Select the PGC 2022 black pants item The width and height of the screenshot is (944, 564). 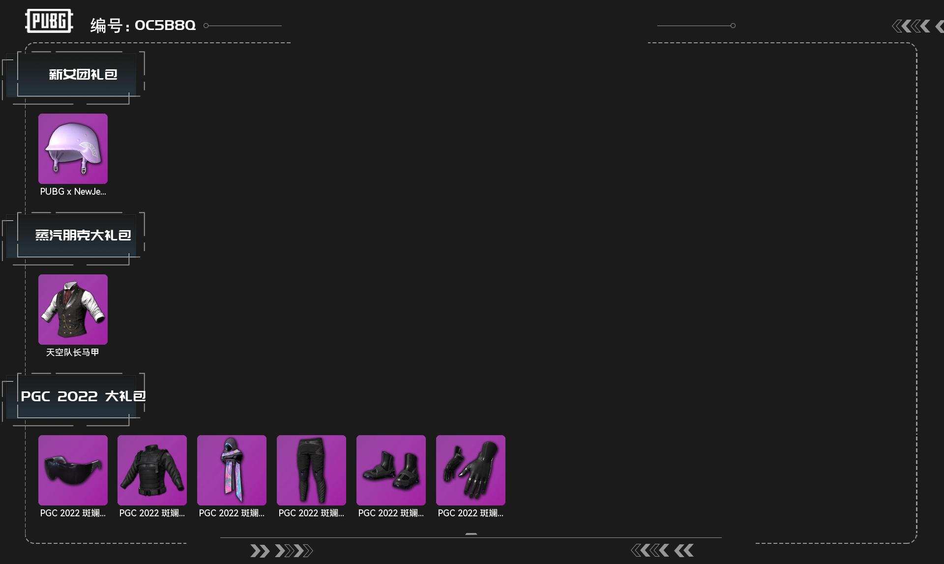pos(311,470)
